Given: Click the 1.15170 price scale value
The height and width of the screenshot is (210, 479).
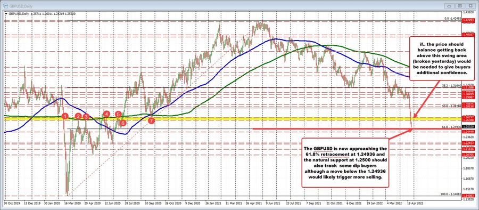Looking at the screenshot, I should 468,189.
